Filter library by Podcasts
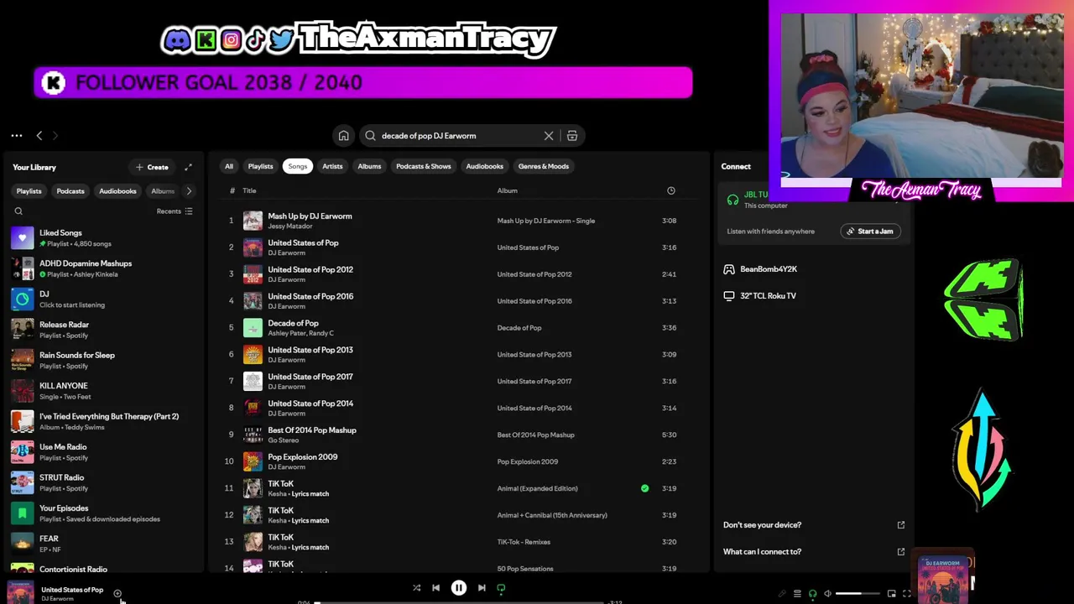 [70, 191]
